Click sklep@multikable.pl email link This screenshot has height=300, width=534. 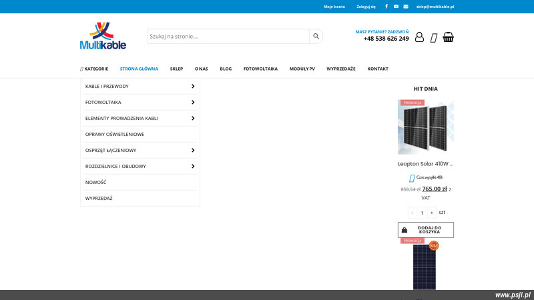(435, 7)
